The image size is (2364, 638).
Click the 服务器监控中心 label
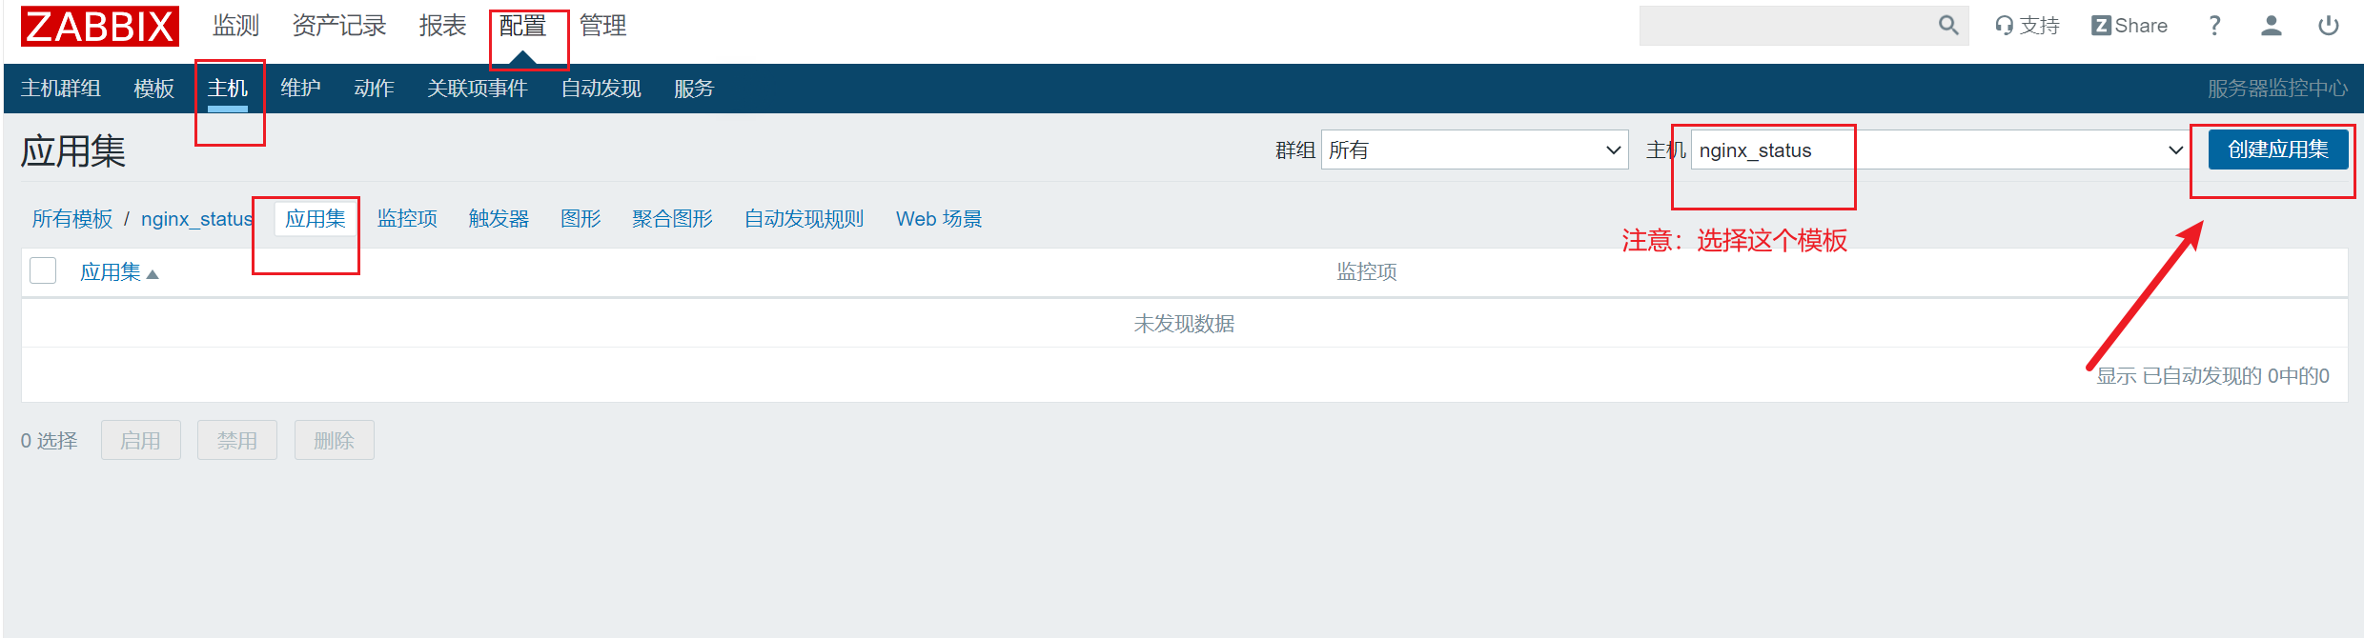pos(2277,89)
